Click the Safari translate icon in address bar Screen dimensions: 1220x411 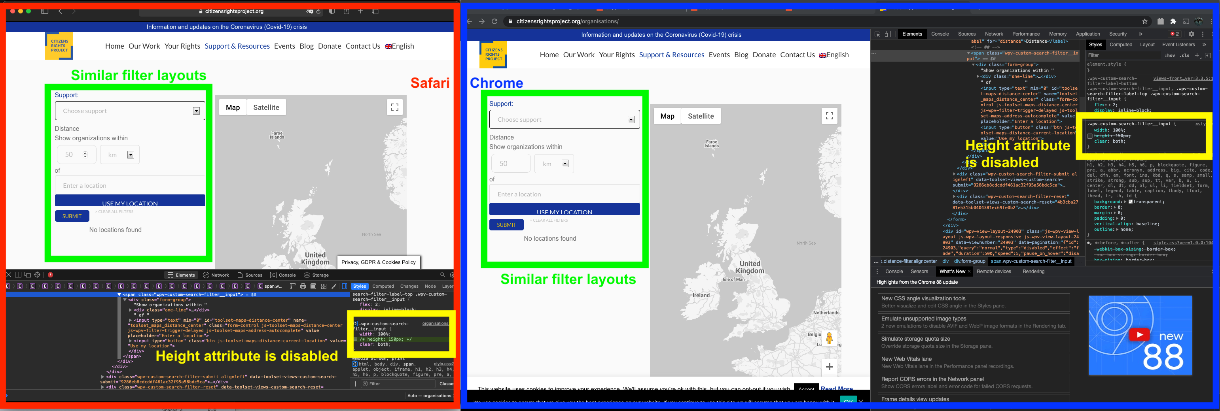[309, 11]
